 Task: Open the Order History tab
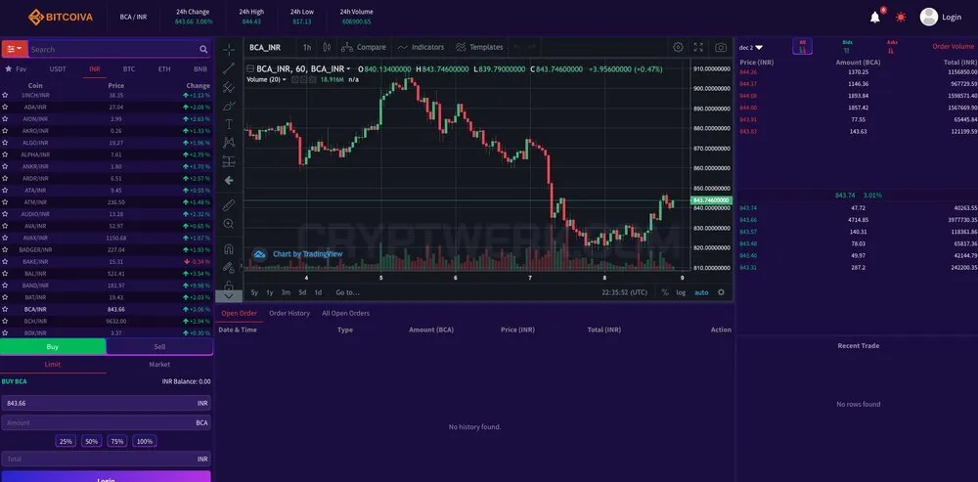click(x=289, y=313)
